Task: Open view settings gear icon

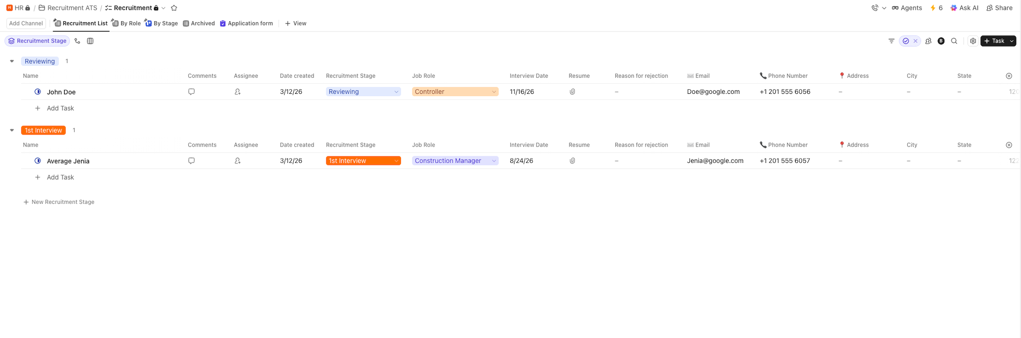Action: coord(973,41)
